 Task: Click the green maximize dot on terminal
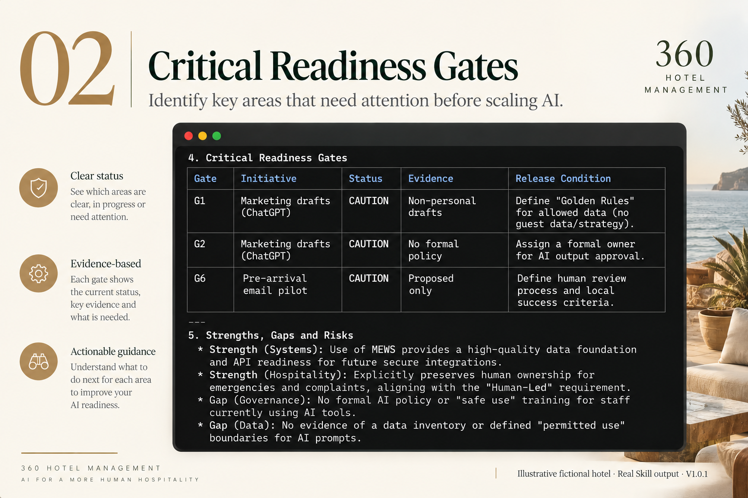click(217, 136)
